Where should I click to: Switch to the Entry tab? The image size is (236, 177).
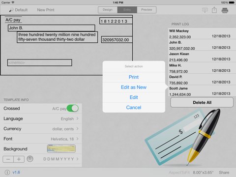pos(127,10)
